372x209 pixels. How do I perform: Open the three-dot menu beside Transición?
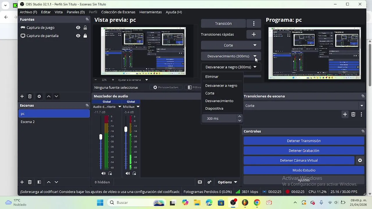pos(254,24)
